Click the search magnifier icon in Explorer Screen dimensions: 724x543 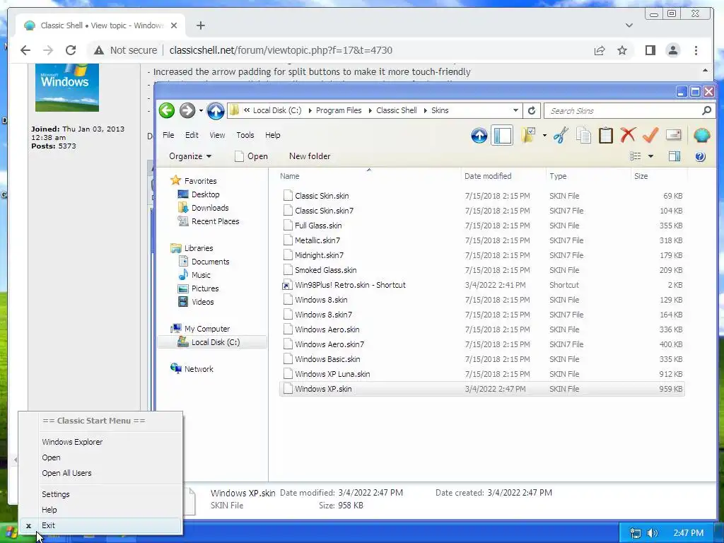tap(706, 110)
